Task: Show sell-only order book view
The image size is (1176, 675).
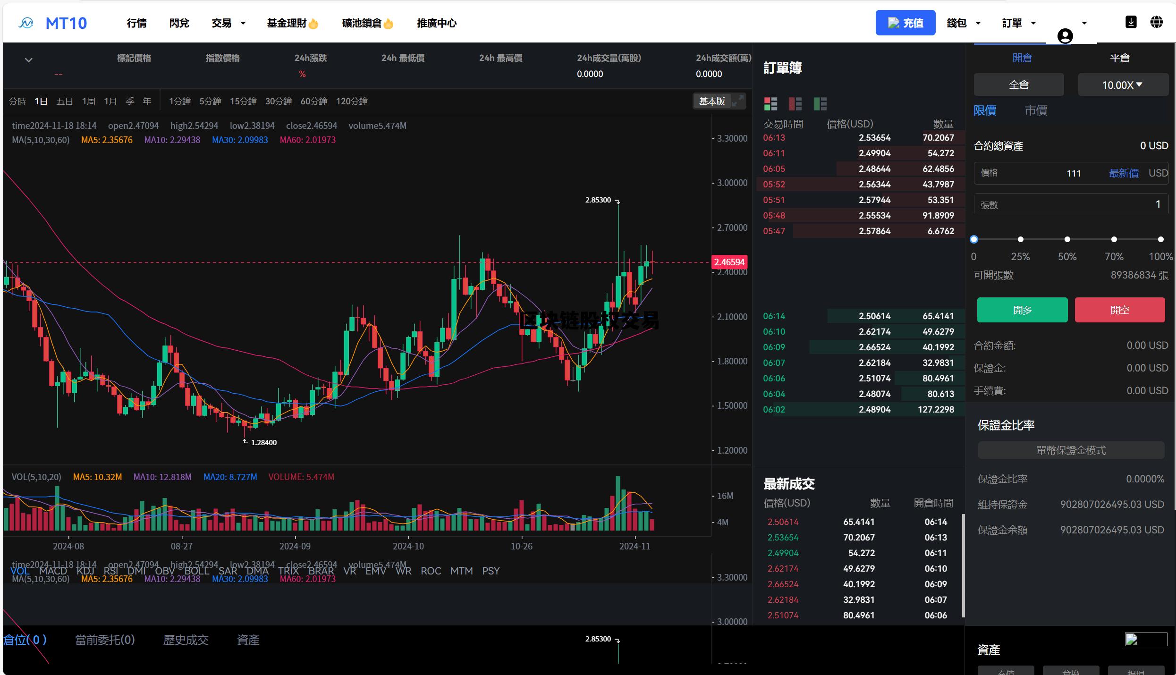Action: (795, 103)
